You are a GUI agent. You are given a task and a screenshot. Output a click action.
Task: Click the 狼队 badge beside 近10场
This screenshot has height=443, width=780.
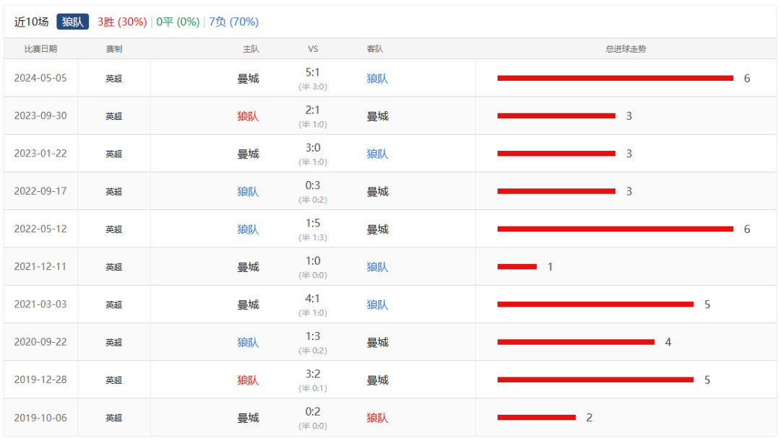coord(73,22)
